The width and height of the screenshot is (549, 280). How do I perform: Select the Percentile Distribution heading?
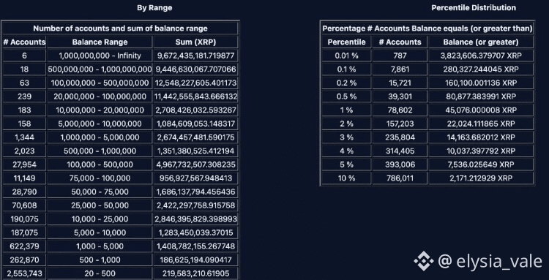(x=474, y=8)
